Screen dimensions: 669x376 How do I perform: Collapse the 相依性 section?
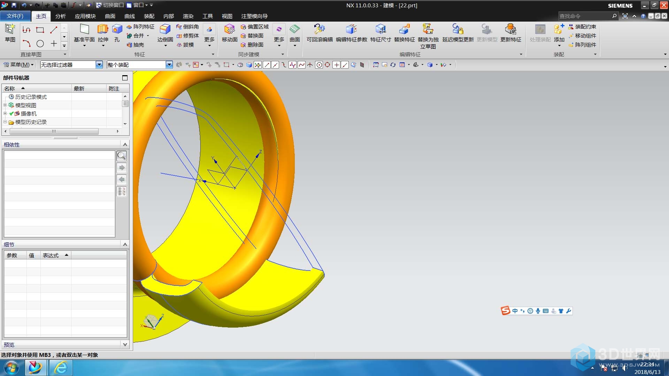[x=125, y=144]
